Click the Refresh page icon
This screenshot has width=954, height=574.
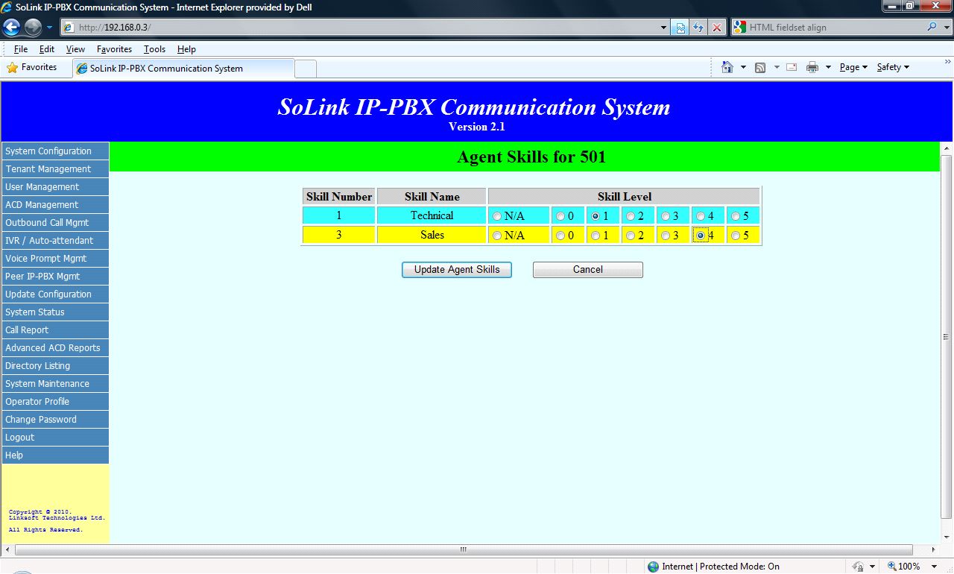(698, 28)
